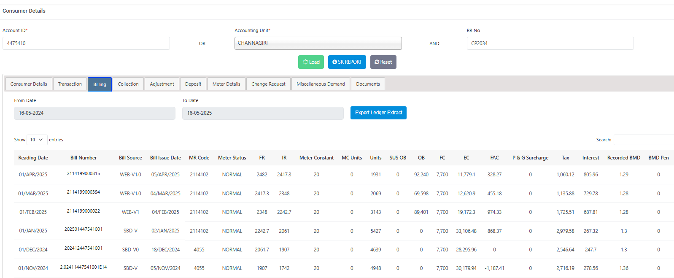The width and height of the screenshot is (674, 278).
Task: Sort by Reading Date column
Action: 33,158
